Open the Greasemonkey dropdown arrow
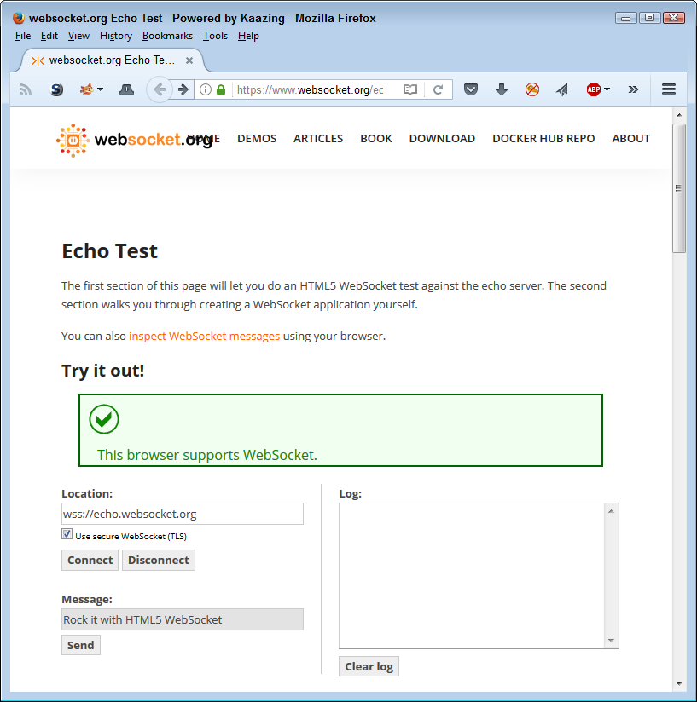 (x=101, y=89)
